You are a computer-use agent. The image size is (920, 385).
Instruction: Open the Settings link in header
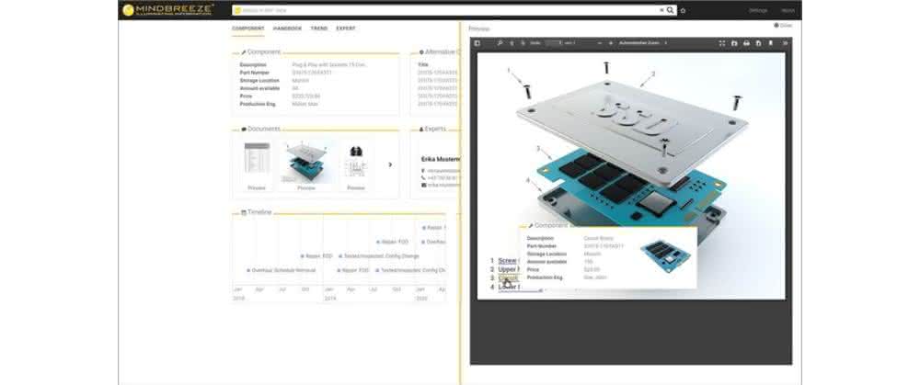tap(758, 10)
